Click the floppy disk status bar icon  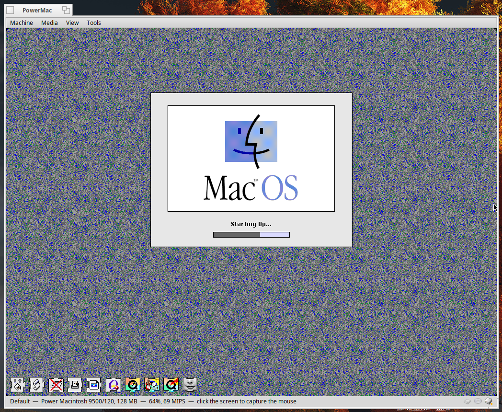pos(468,401)
